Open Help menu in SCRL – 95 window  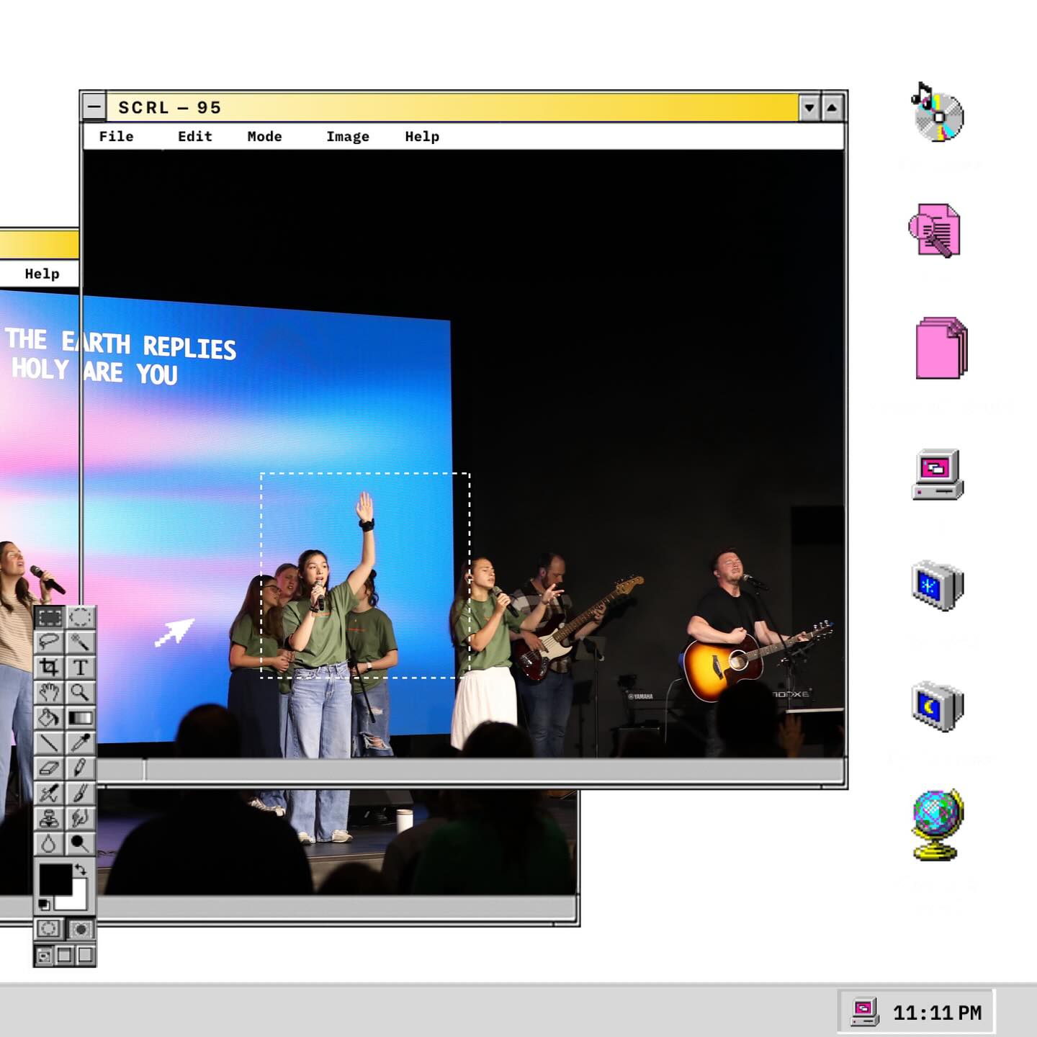(x=422, y=137)
